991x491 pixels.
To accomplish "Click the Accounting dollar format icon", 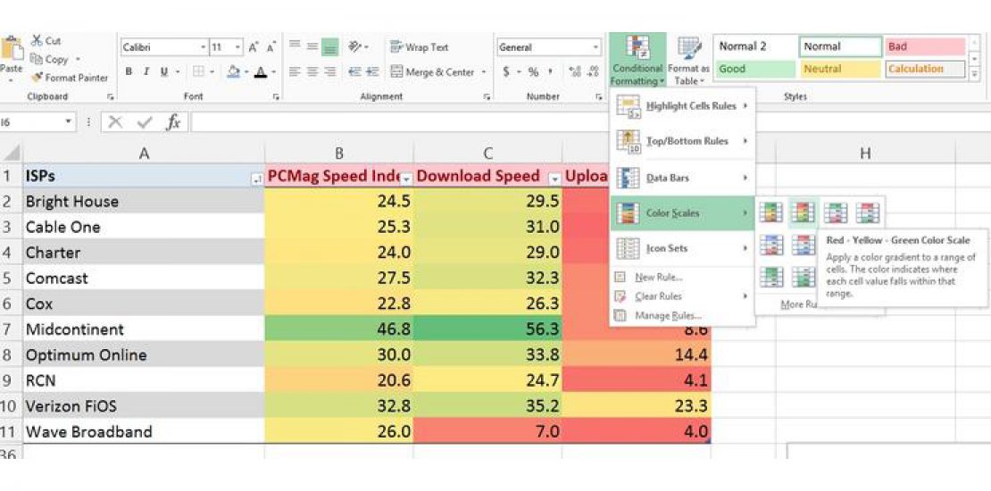I will click(506, 72).
